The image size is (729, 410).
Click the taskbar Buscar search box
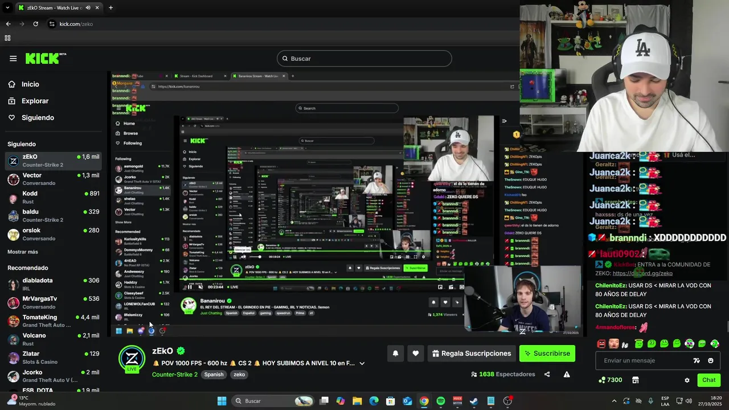[x=273, y=401]
